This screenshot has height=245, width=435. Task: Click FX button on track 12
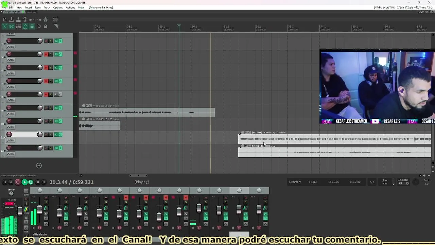pos(56,148)
